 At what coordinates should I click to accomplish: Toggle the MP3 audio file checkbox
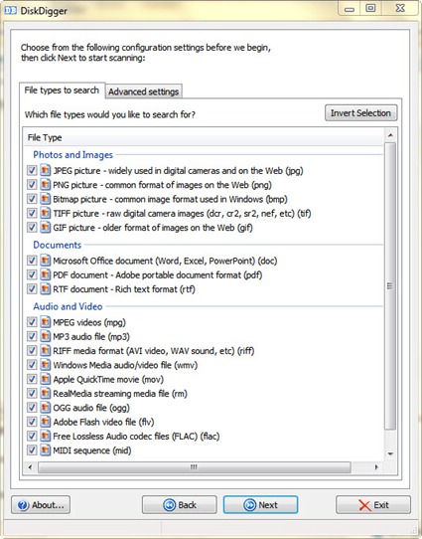[x=32, y=336]
